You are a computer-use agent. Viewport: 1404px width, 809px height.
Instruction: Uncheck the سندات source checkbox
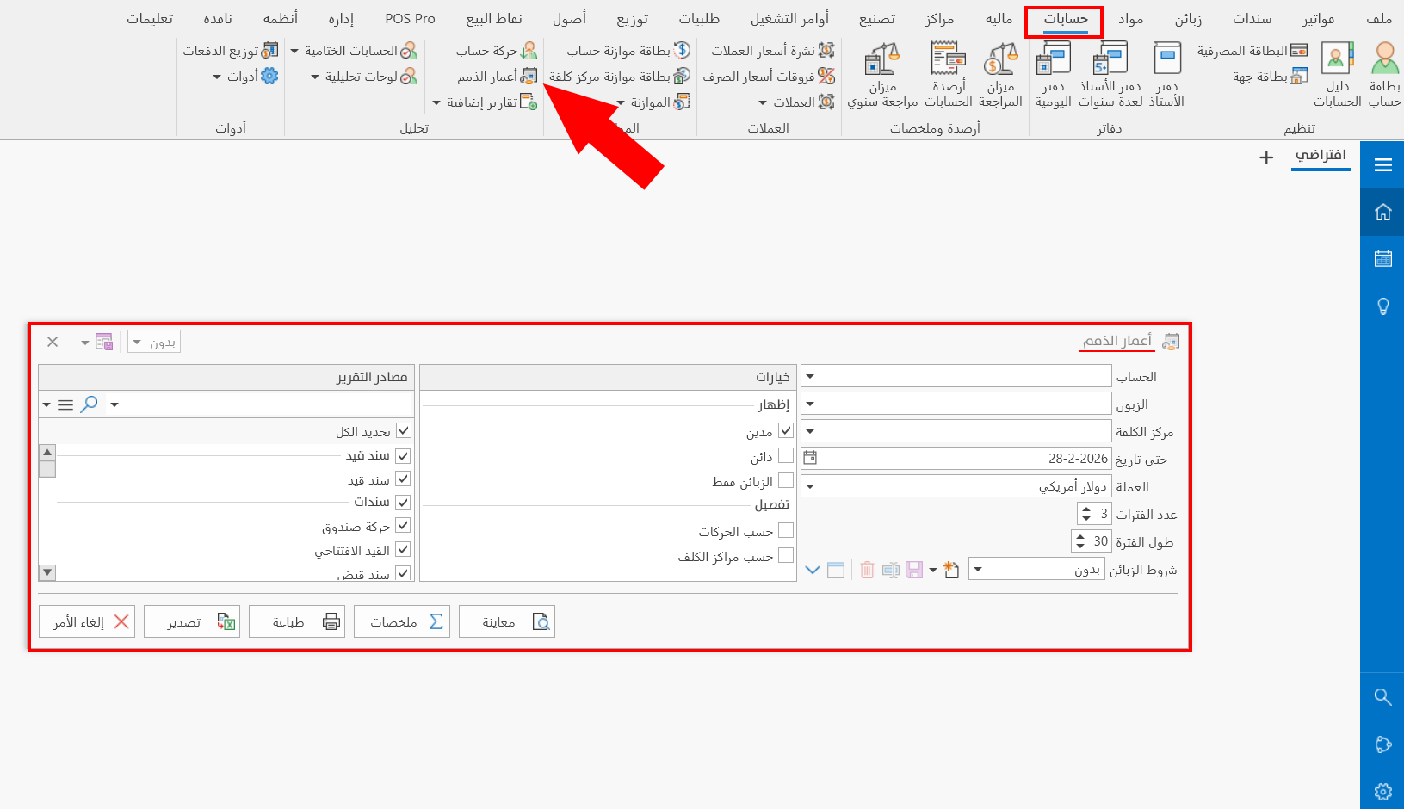pos(403,502)
